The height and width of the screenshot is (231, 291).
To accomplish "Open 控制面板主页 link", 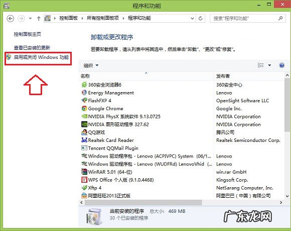I will tap(28, 34).
